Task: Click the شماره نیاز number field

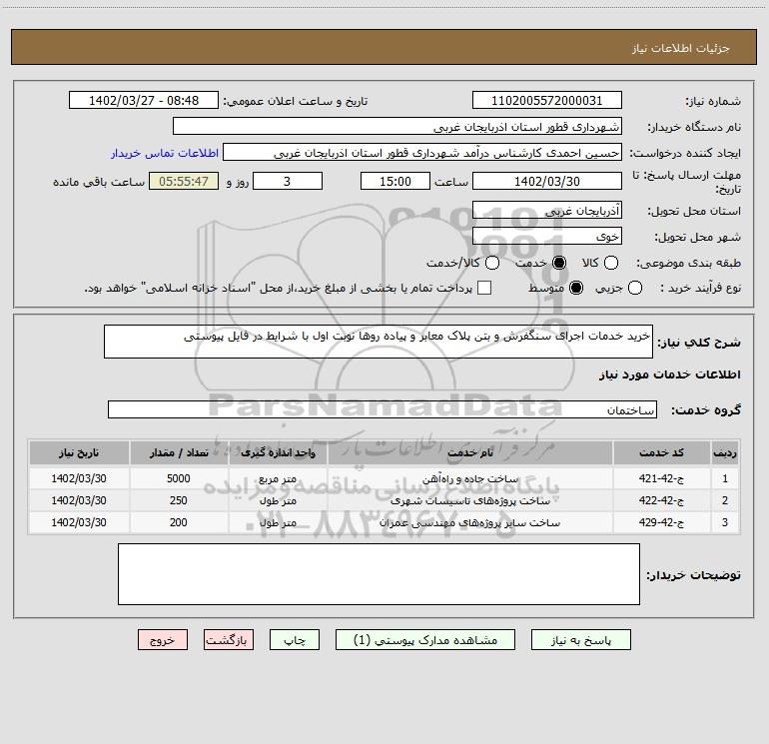Action: (547, 101)
